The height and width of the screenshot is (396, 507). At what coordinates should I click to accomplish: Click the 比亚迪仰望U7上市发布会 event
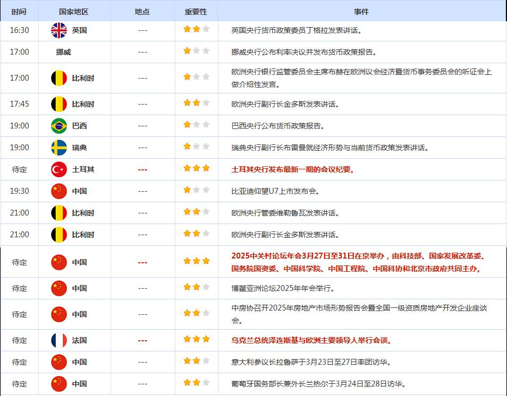(x=275, y=191)
